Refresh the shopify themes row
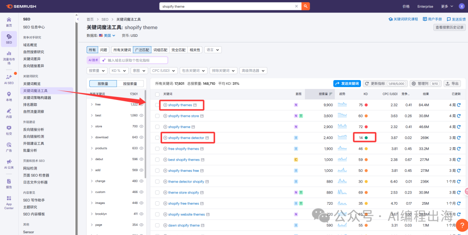 pos(459,105)
